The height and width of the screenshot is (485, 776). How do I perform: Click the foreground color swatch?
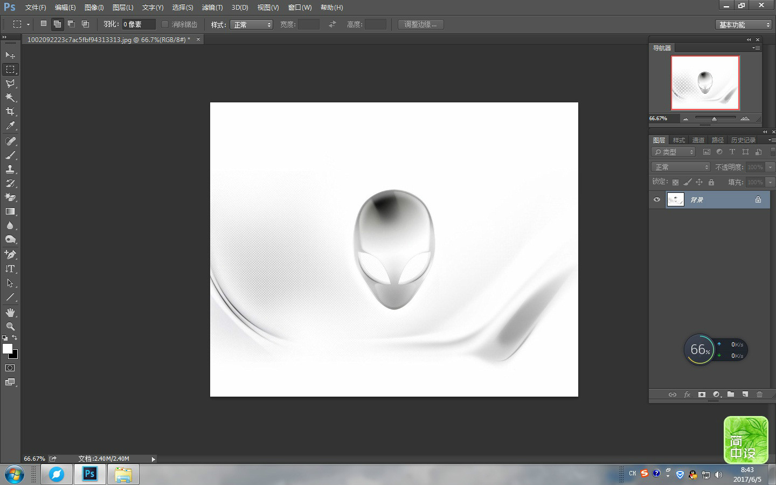pyautogui.click(x=7, y=349)
